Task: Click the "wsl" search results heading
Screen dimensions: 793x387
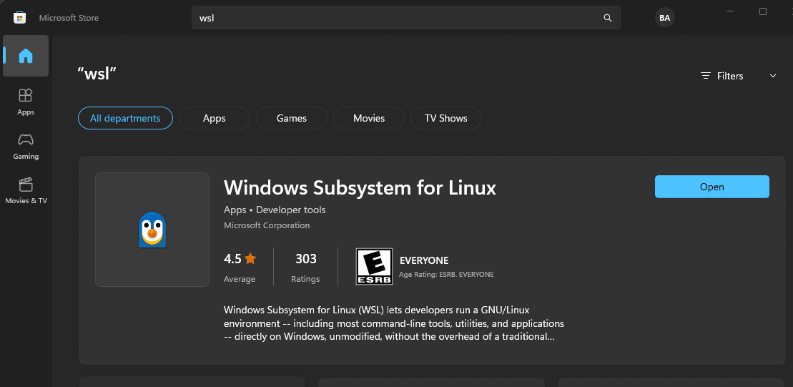Action: click(98, 75)
